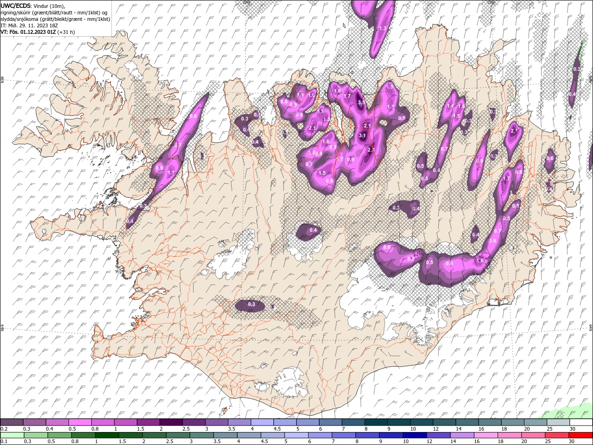Click the 'VT: Fös. 01.12.2023 01Z' valid time
The height and width of the screenshot is (445, 593).
coord(28,32)
